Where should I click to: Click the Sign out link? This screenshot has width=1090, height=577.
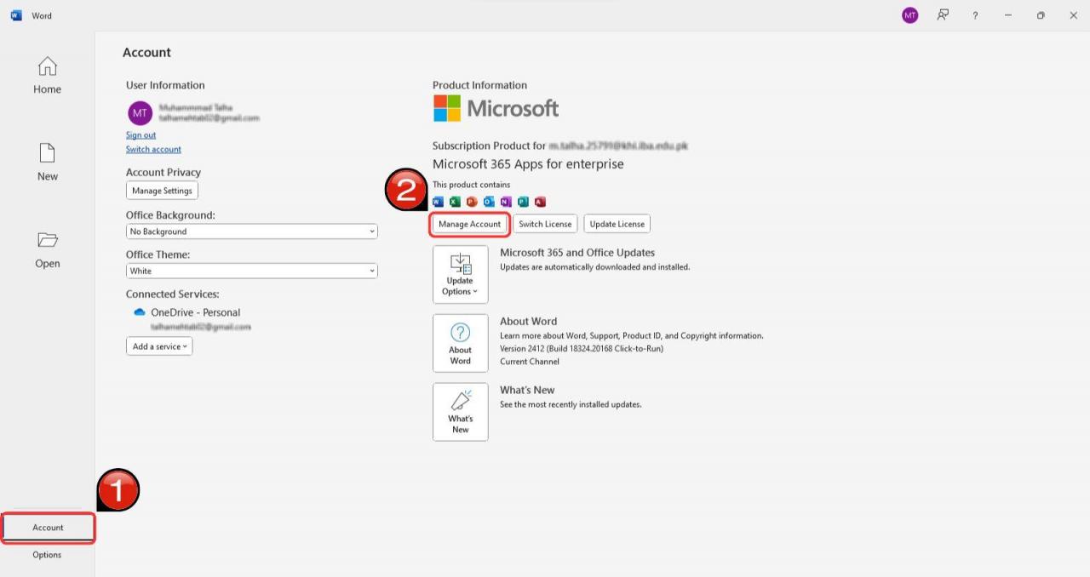141,134
